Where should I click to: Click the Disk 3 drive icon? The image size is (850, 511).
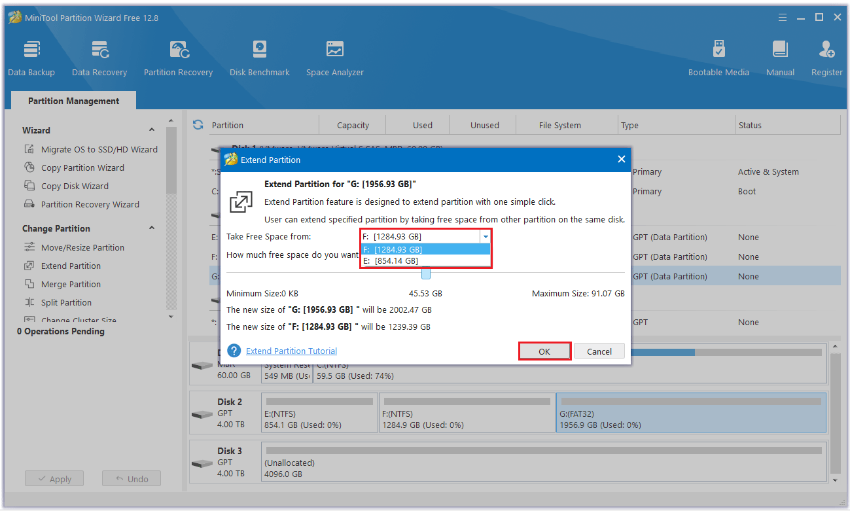pos(202,463)
